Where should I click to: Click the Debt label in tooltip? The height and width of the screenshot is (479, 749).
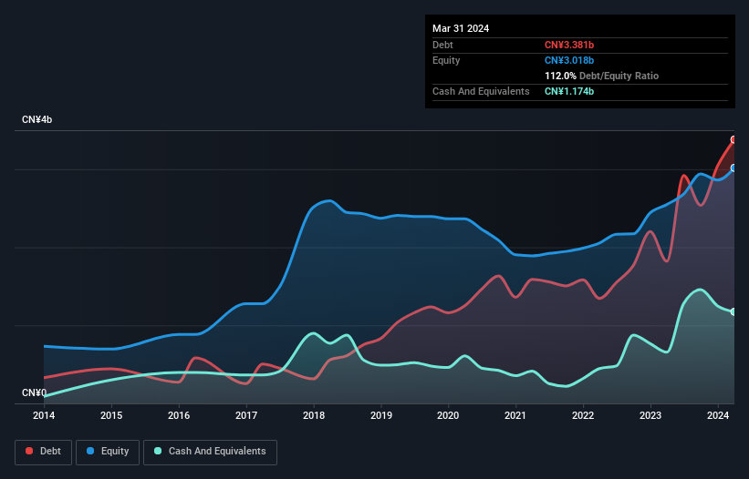click(442, 45)
